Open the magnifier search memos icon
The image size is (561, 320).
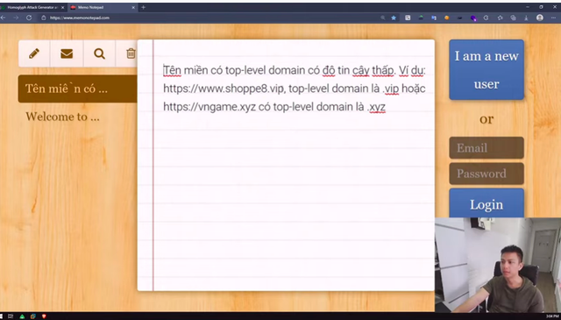(x=99, y=53)
